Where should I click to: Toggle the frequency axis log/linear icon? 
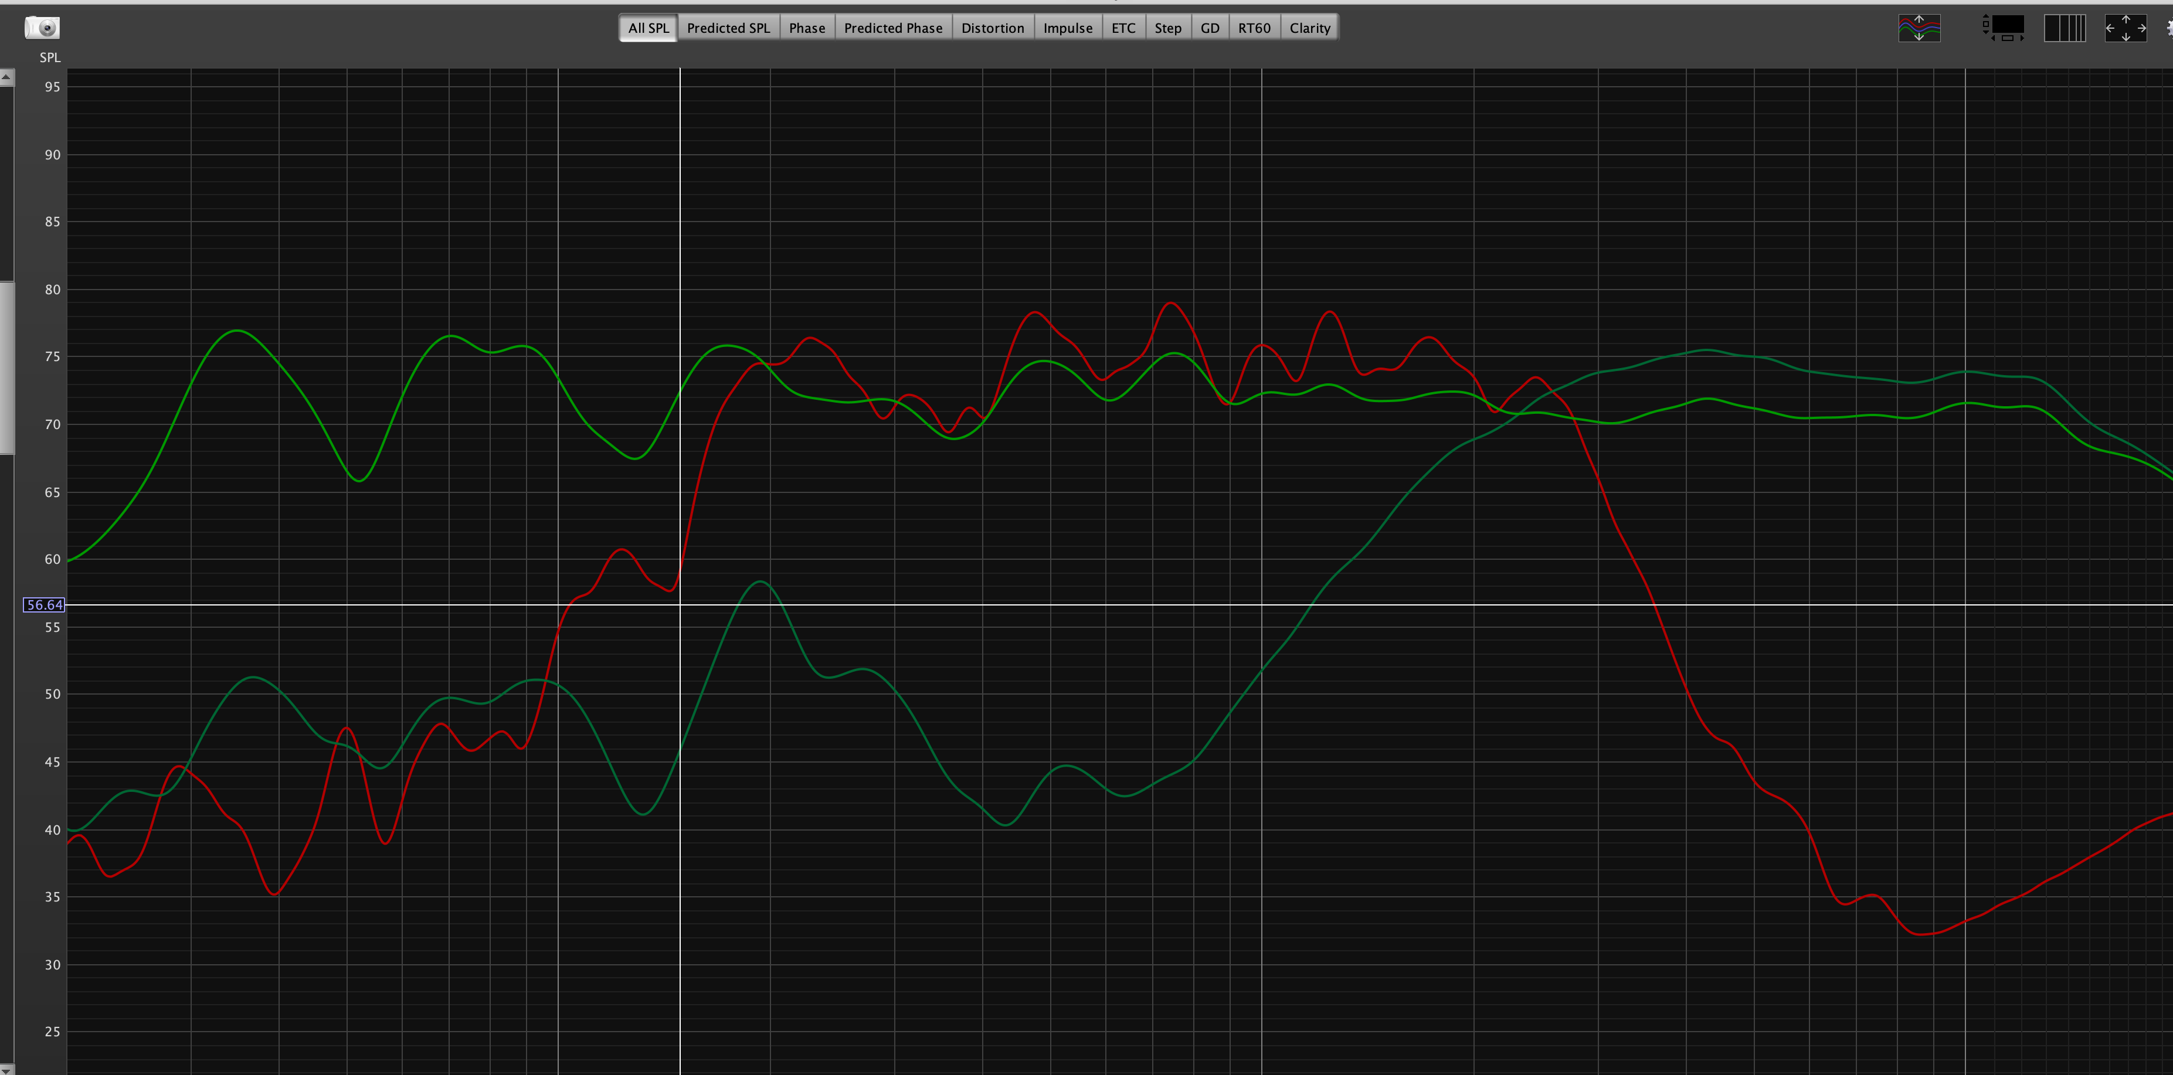[2064, 28]
